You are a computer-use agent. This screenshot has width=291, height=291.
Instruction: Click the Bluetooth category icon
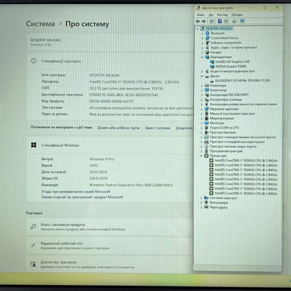point(208,33)
